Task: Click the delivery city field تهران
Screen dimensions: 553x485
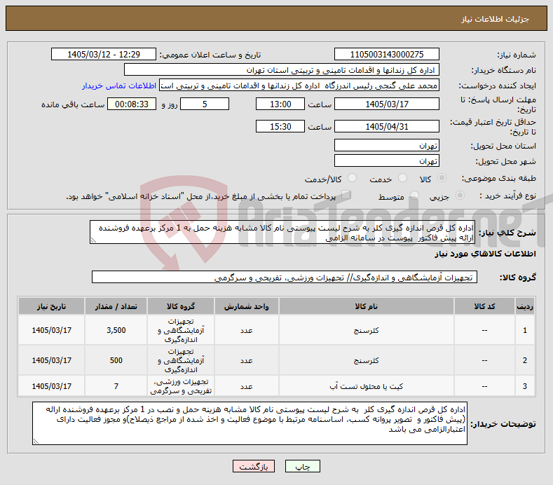Action: coord(386,160)
